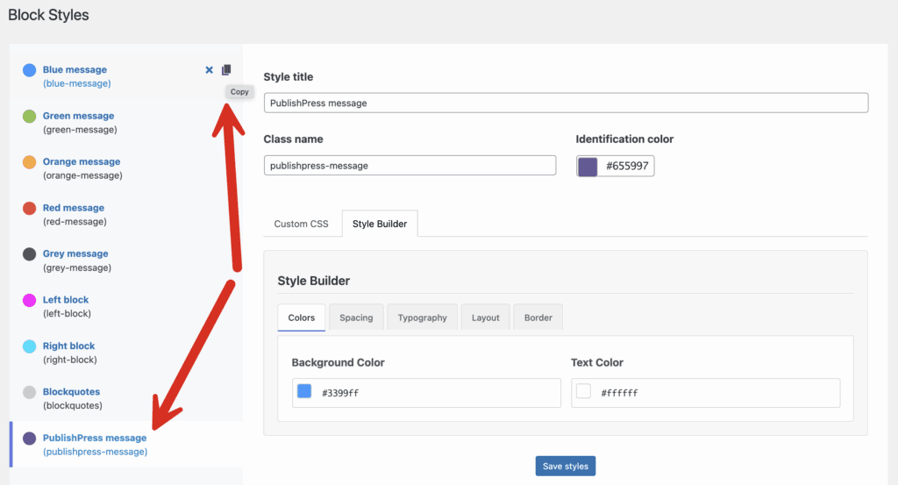Open the Orange message style
This screenshot has height=485, width=898.
(x=82, y=161)
